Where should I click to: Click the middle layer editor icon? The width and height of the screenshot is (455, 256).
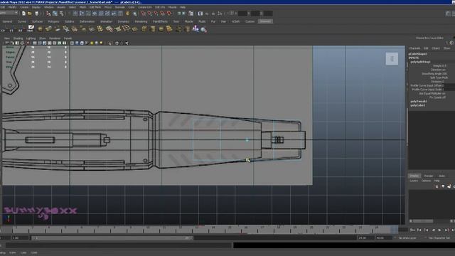click(443, 186)
